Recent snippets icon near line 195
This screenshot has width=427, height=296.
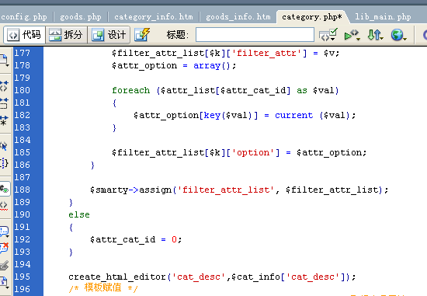coord(5,282)
